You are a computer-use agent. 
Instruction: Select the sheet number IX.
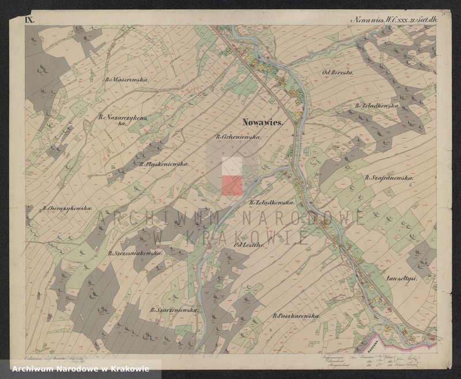point(29,20)
